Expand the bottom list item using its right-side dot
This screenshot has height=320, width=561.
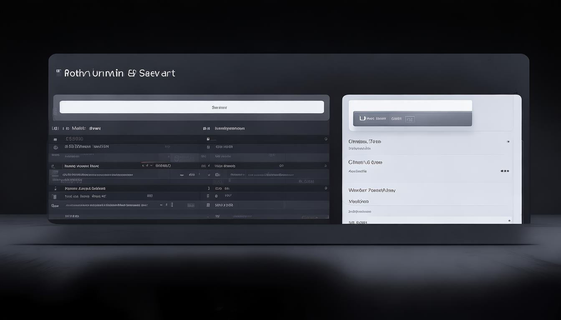(x=510, y=220)
